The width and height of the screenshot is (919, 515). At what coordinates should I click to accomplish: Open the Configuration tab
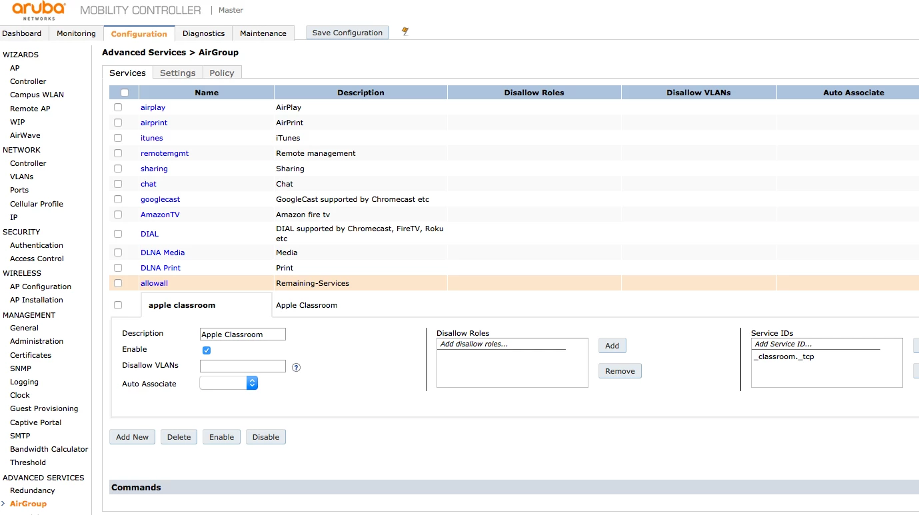coord(139,33)
